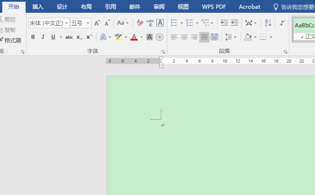The height and width of the screenshot is (195, 315).
Task: Open Asian layout tool
Action: click(x=248, y=23)
